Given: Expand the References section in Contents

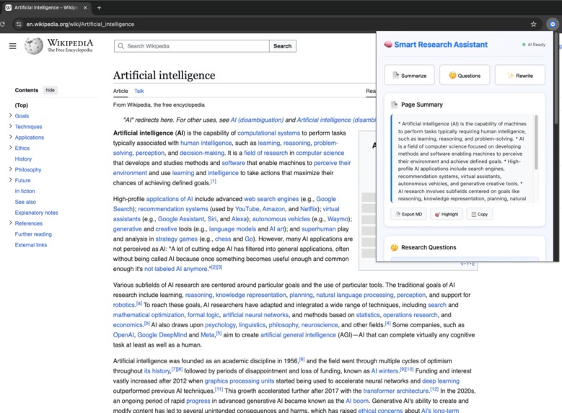Looking at the screenshot, I should click(x=10, y=223).
